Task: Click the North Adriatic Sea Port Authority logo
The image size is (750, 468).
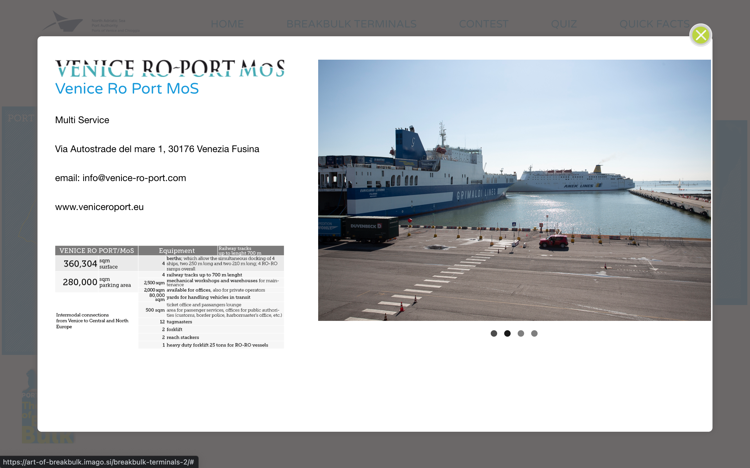Action: [91, 21]
